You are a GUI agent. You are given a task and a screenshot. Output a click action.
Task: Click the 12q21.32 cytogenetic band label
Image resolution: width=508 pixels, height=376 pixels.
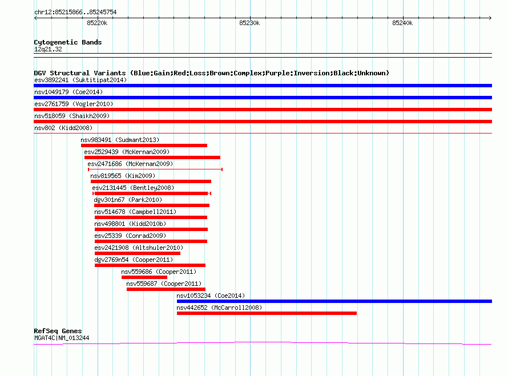(48, 50)
